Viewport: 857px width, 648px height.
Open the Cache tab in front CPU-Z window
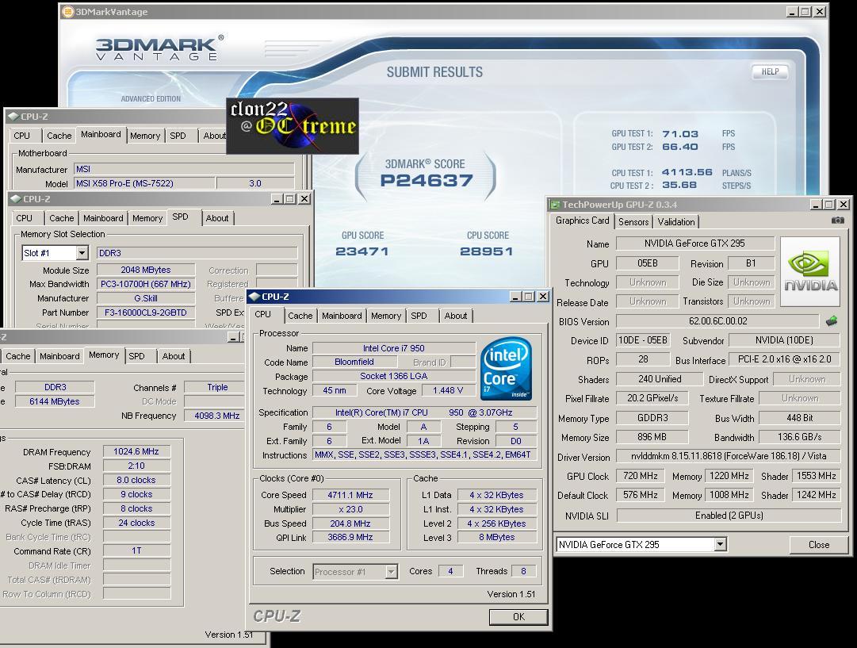pyautogui.click(x=300, y=316)
